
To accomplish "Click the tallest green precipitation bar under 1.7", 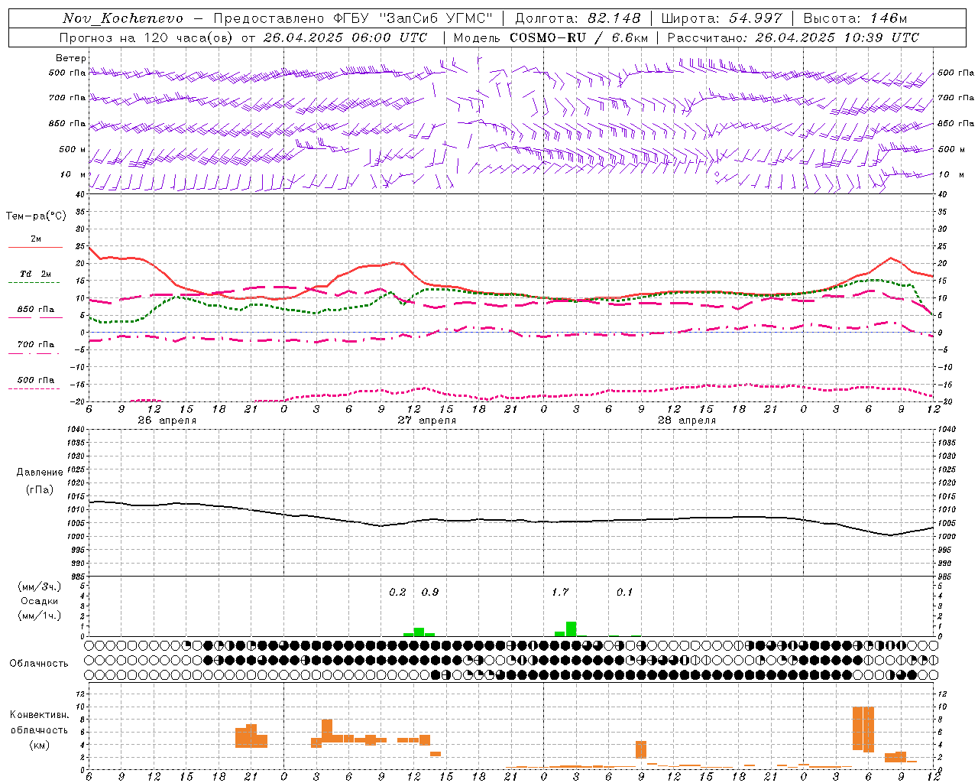I will coord(571,629).
